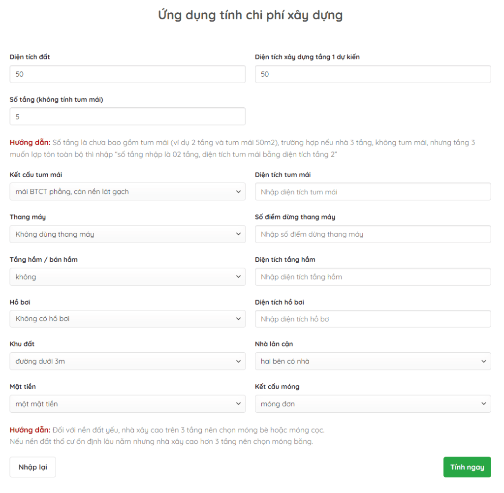Open the 'Mặt tiền' dropdown
Image resolution: width=504 pixels, height=493 pixels.
(127, 404)
